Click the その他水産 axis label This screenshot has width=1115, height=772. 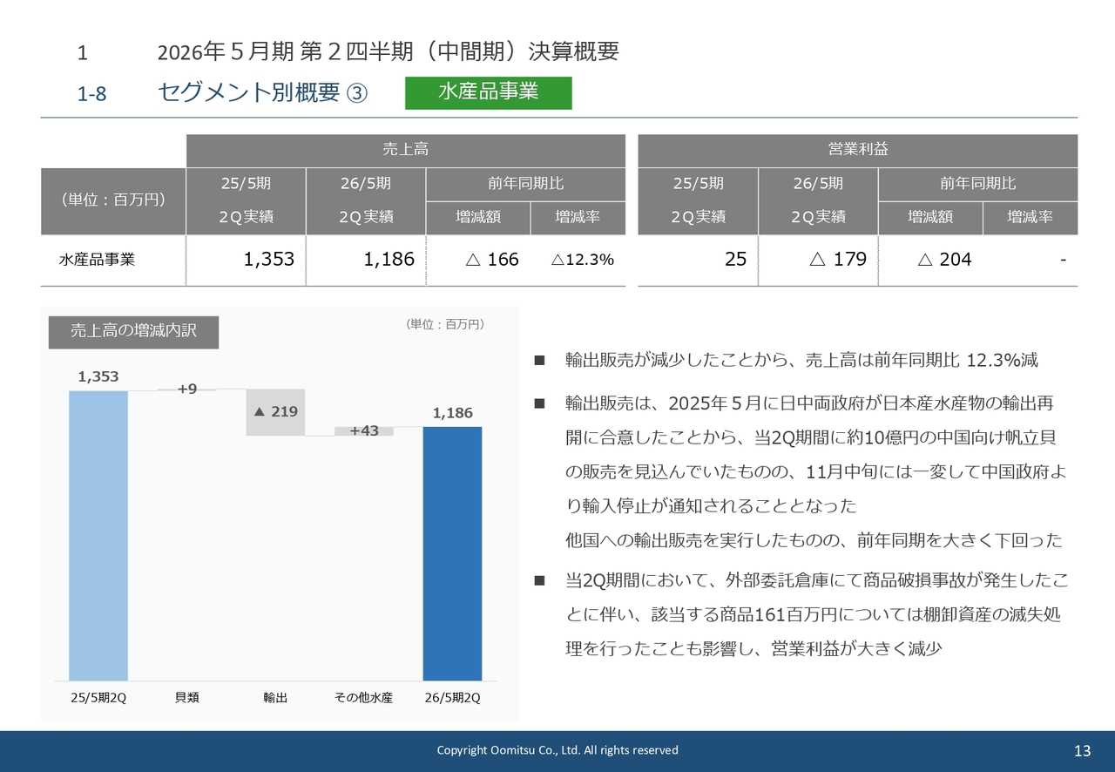pos(363,698)
